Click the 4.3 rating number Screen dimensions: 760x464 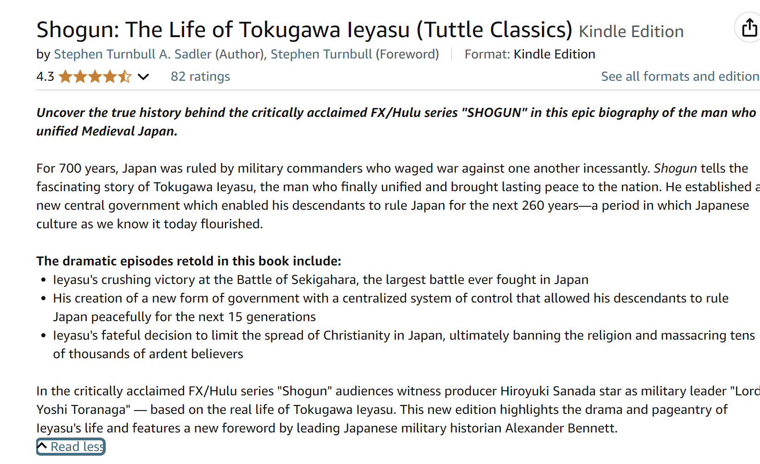45,77
